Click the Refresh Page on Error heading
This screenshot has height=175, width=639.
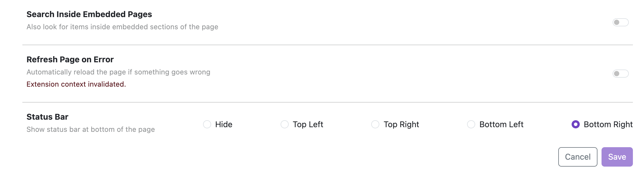click(70, 59)
